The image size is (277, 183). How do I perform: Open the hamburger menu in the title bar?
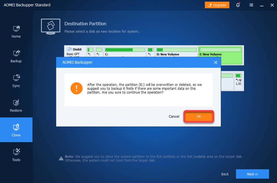coord(251,5)
